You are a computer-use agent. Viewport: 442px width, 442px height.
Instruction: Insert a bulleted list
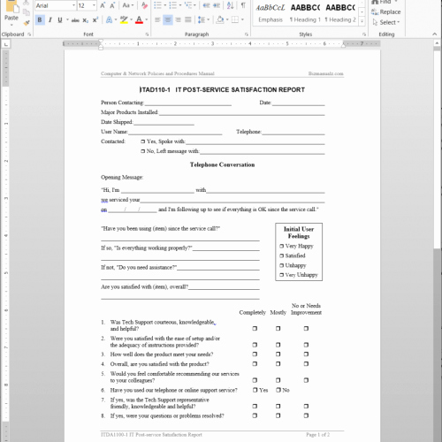[x=157, y=5]
